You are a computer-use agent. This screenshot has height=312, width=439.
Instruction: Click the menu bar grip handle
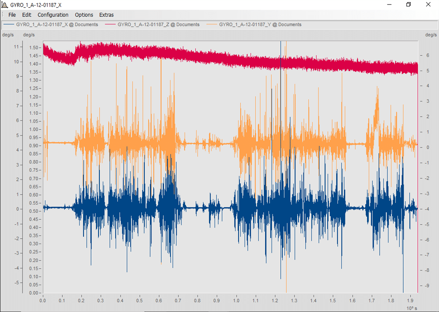pyautogui.click(x=3, y=15)
